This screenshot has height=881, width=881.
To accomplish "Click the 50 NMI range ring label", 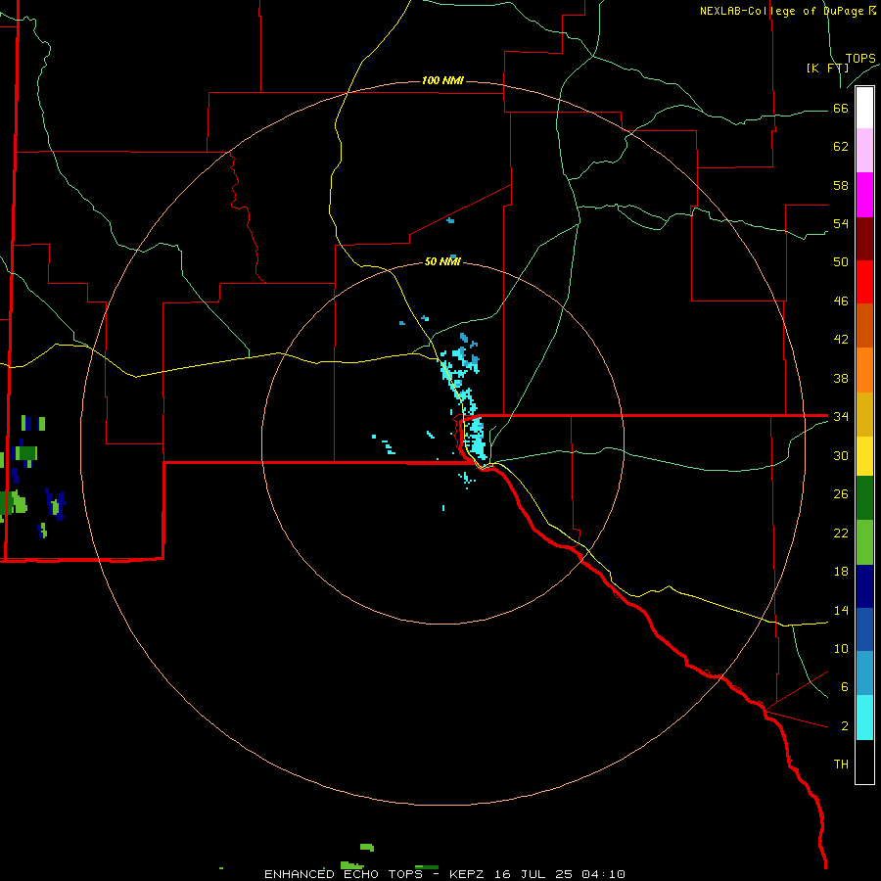I will pyautogui.click(x=442, y=261).
